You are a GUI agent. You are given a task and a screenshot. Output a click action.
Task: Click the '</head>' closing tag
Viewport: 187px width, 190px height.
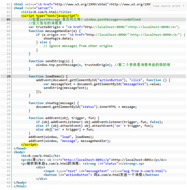click(20, 149)
